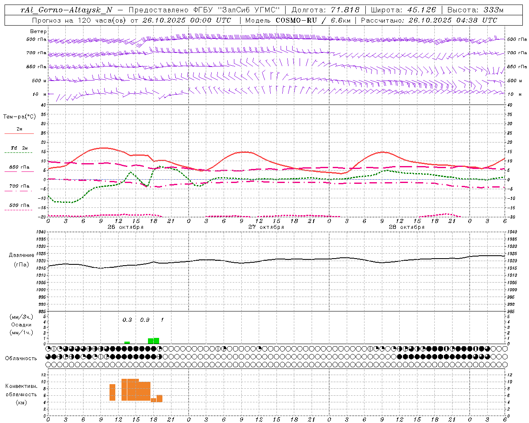529x423 pixels.
Task: Click the elevation label "Высота: 333м"
Action: coord(476,10)
